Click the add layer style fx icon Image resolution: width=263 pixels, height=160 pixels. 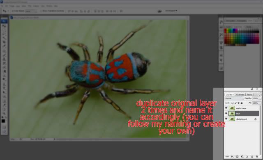232,157
